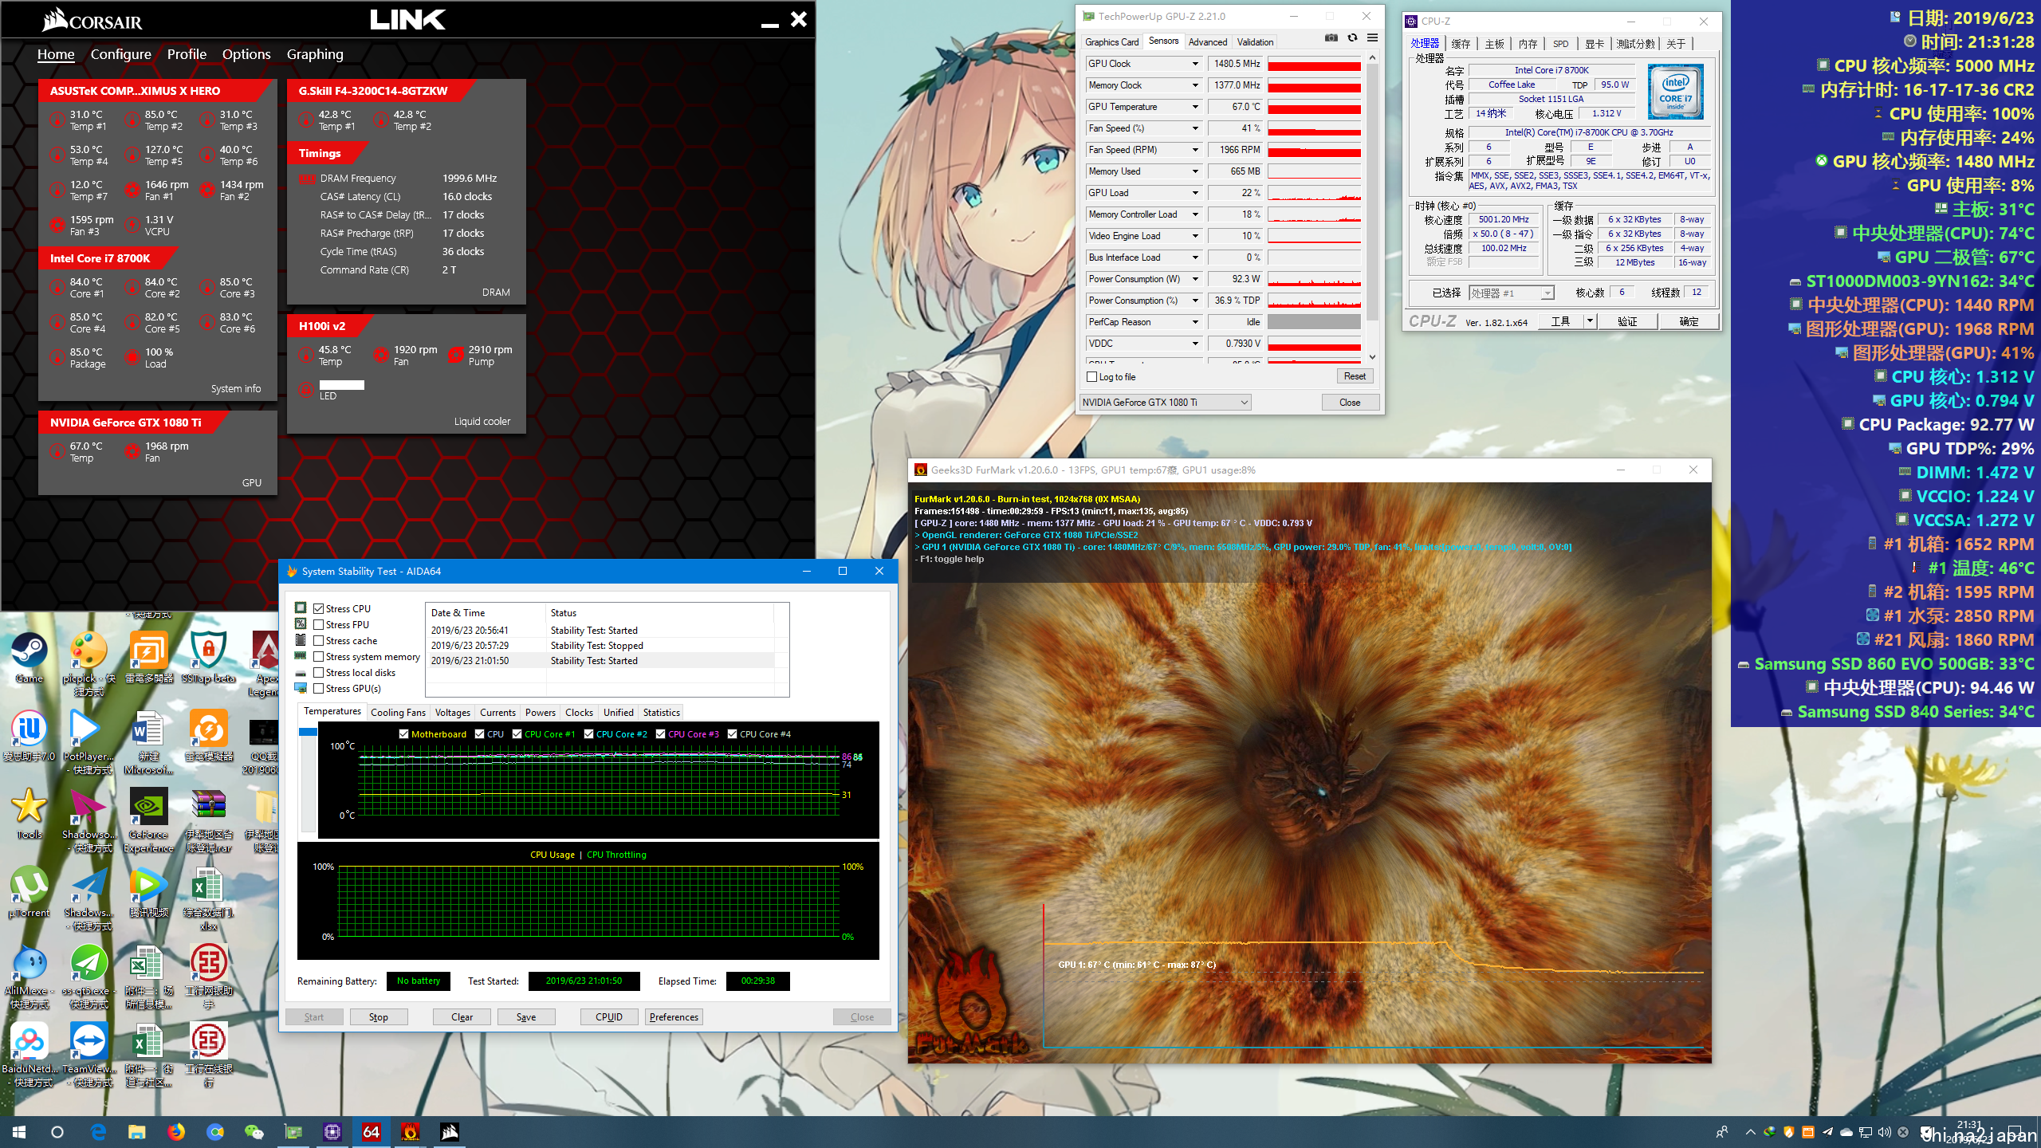Switch to GPU-Z Advanced tab
2041x1148 pixels.
[x=1207, y=41]
